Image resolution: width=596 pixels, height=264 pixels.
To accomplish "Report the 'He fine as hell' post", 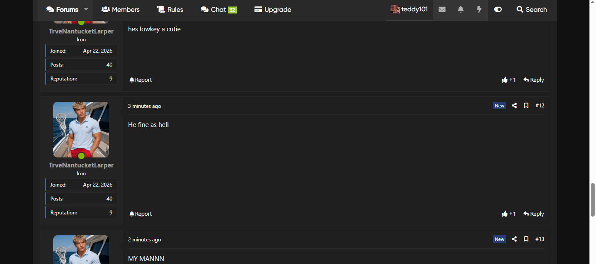I will pyautogui.click(x=140, y=214).
